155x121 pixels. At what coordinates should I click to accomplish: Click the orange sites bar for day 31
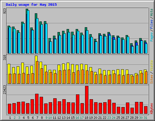click(x=146, y=77)
